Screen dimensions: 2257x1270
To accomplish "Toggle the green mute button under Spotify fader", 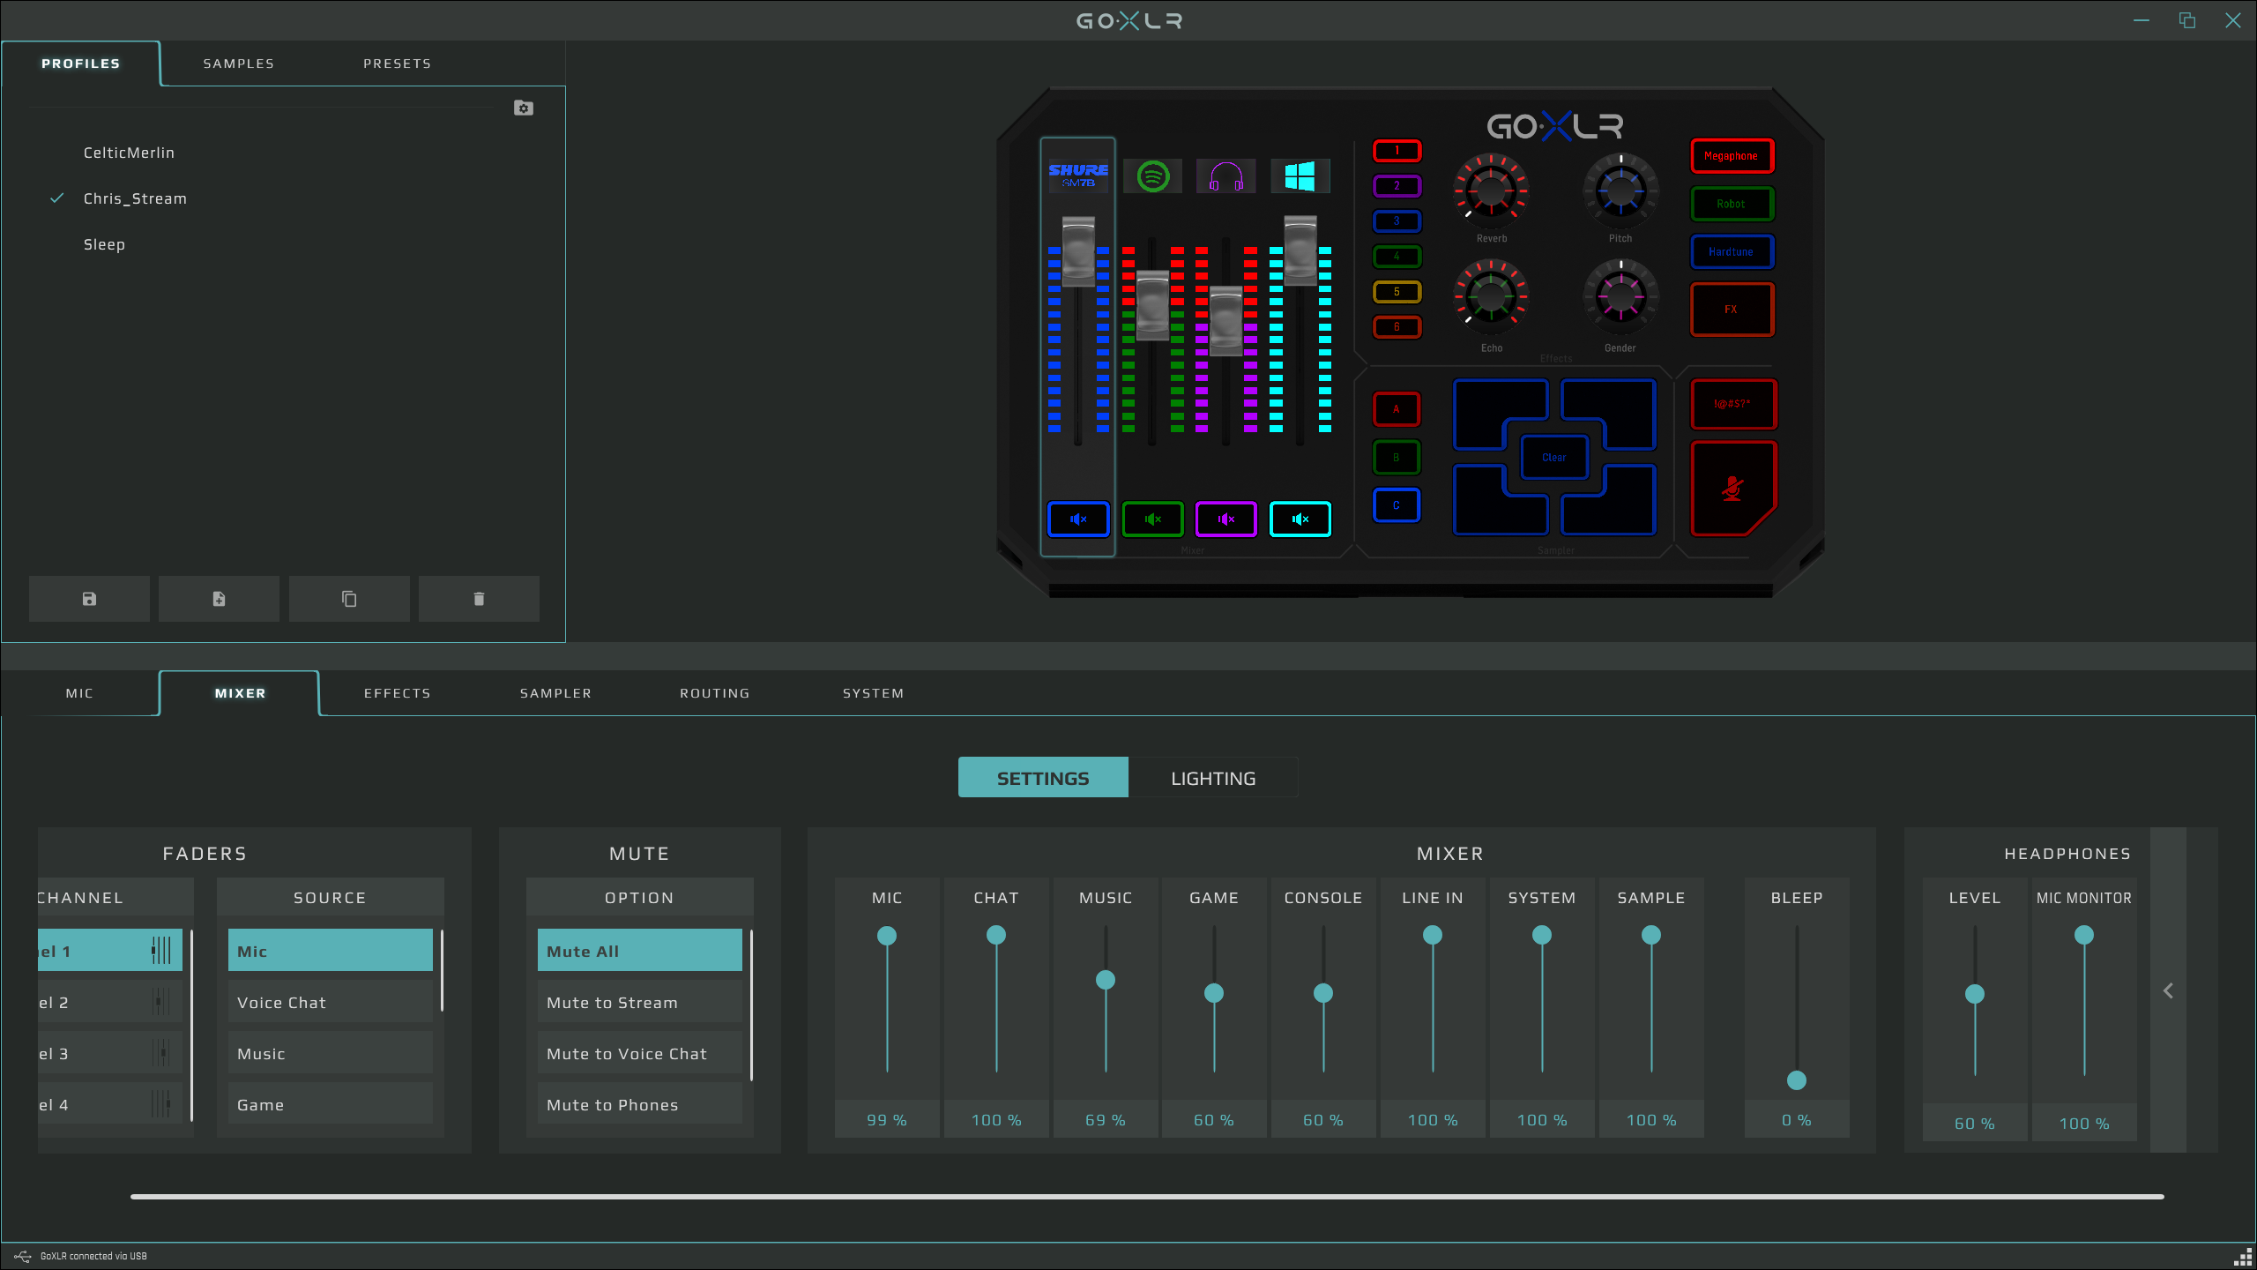I will click(1152, 519).
